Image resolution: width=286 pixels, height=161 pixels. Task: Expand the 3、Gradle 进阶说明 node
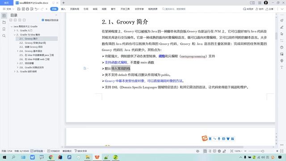(15, 72)
